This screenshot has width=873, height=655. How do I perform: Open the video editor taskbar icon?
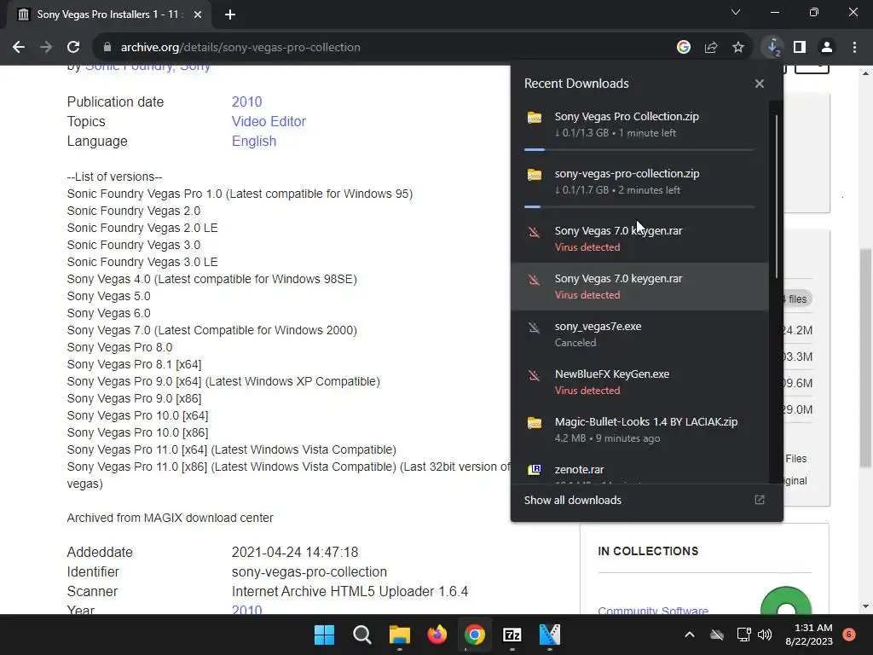[x=550, y=635]
